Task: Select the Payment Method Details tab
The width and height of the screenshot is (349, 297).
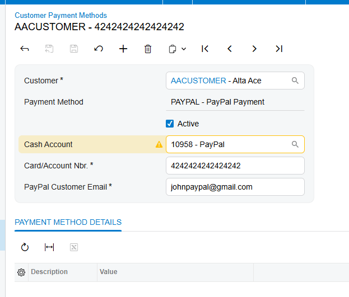Action: tap(68, 222)
